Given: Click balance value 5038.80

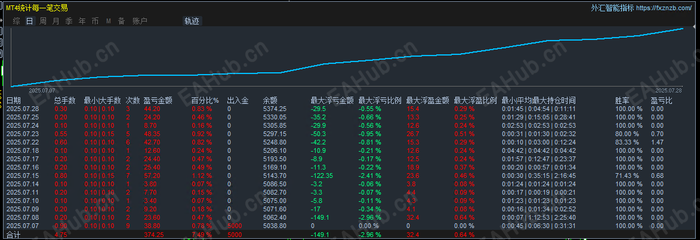Looking at the screenshot, I should (x=275, y=226).
